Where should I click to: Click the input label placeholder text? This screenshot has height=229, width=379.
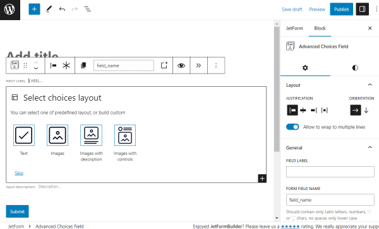click(x=35, y=81)
